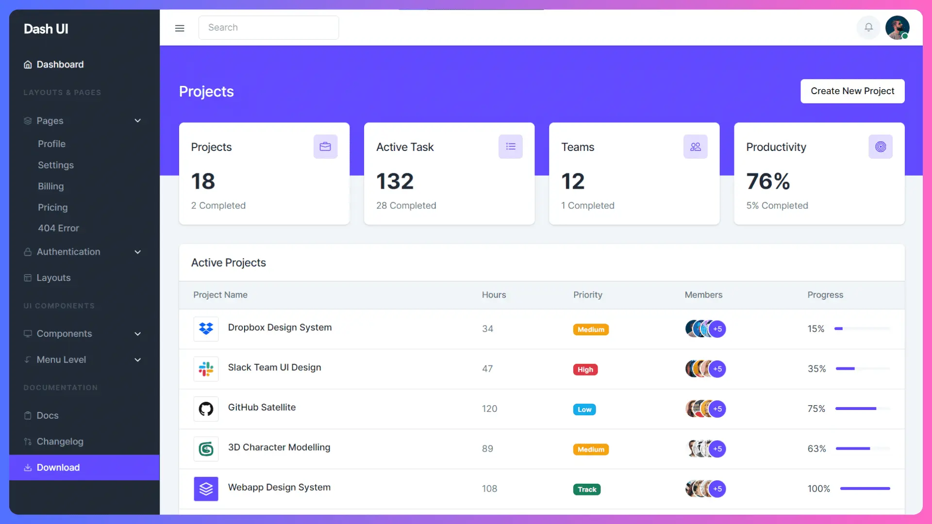The width and height of the screenshot is (932, 524).
Task: Click the briefcase icon on Projects card
Action: click(325, 147)
